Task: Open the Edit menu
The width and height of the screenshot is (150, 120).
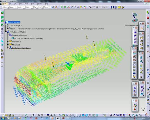Action: 15,4
